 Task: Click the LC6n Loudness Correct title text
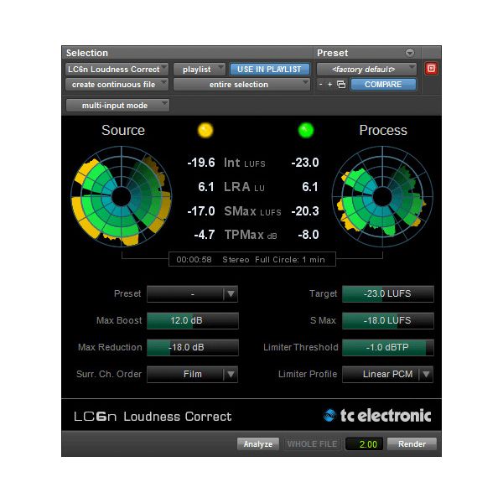tap(153, 417)
